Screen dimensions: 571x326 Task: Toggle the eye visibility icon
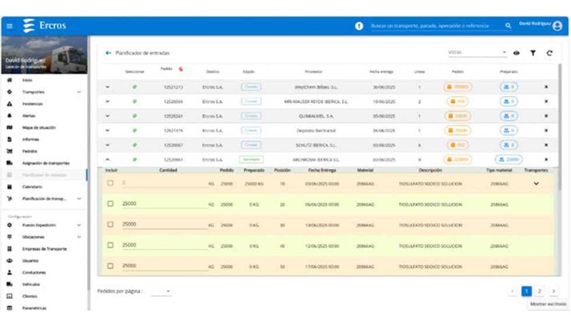point(516,53)
